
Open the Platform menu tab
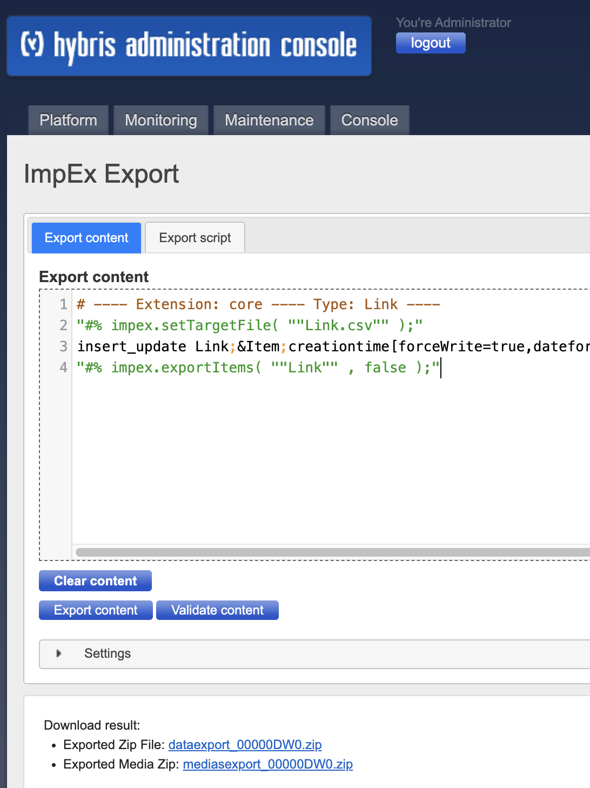click(68, 120)
